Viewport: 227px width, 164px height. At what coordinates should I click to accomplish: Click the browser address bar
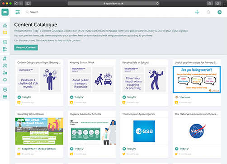click(113, 3)
